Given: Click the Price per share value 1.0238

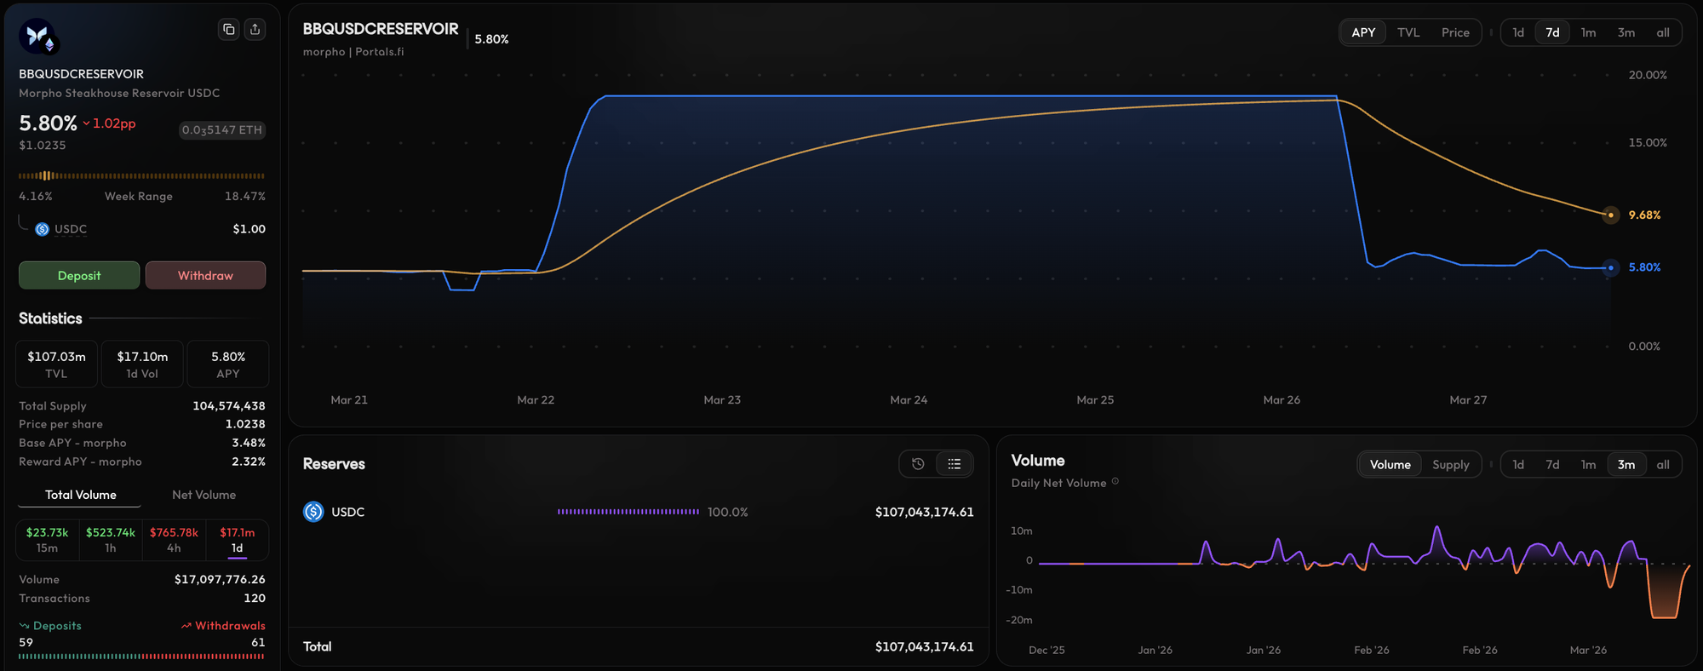Looking at the screenshot, I should tap(245, 424).
